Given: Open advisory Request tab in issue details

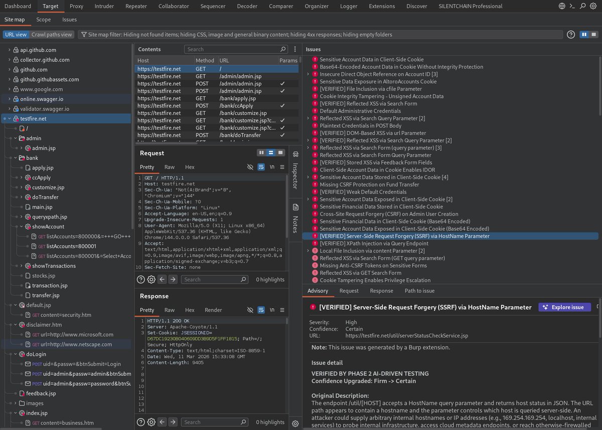Looking at the screenshot, I should (x=349, y=291).
